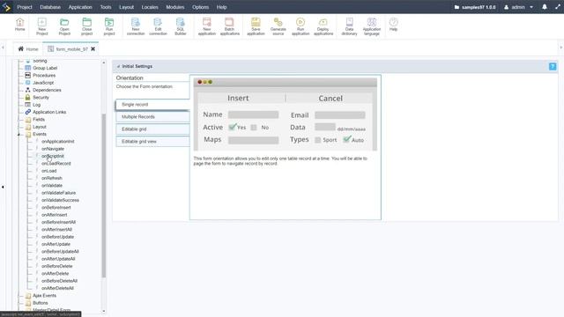The width and height of the screenshot is (564, 317).
Task: Open the Application language tool
Action: [372, 26]
